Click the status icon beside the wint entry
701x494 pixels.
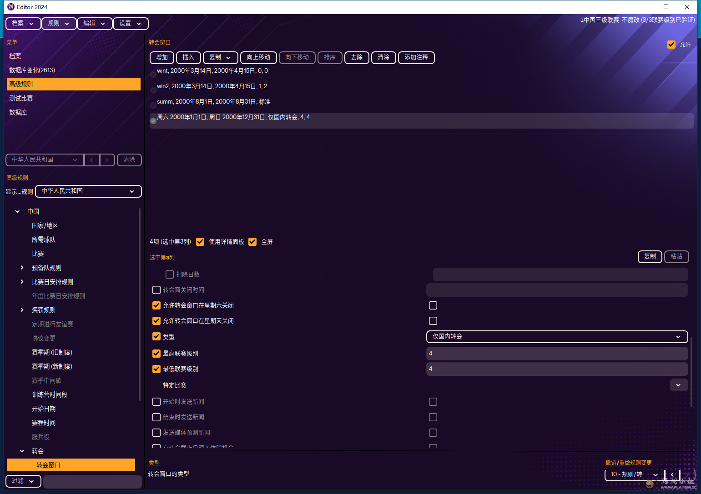(153, 75)
